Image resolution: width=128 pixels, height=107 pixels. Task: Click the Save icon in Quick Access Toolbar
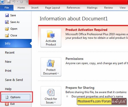[9, 2]
